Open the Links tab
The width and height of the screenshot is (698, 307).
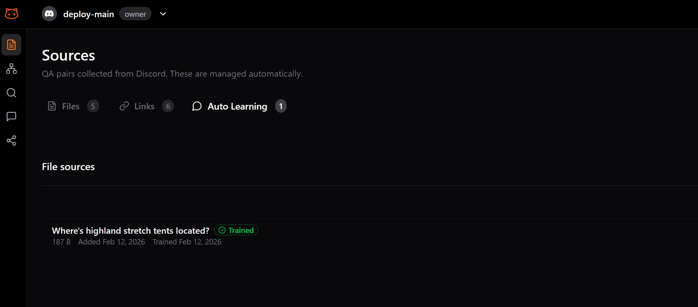click(x=144, y=106)
